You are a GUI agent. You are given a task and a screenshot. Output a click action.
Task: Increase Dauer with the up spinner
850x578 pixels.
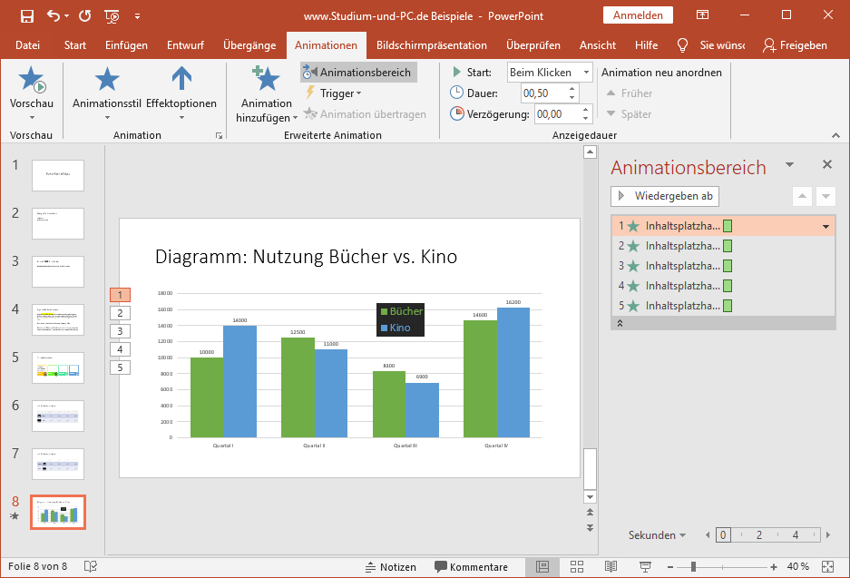(572, 89)
